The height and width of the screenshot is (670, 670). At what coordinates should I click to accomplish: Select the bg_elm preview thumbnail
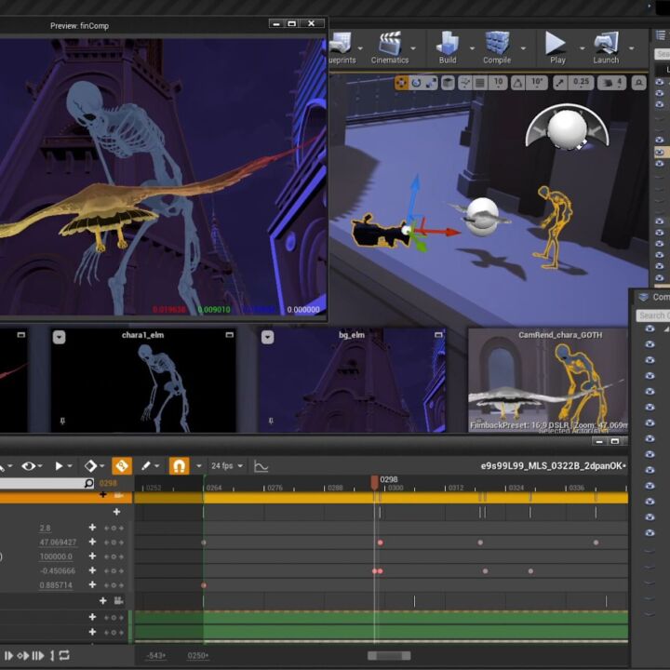(x=352, y=380)
